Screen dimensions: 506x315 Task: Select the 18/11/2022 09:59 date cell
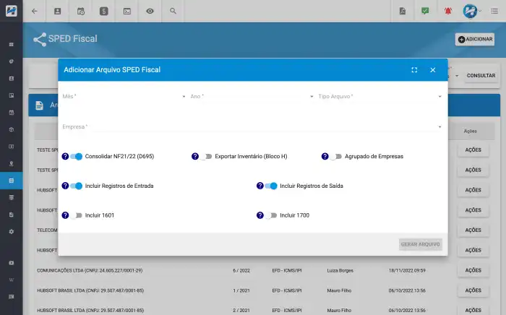click(407, 270)
